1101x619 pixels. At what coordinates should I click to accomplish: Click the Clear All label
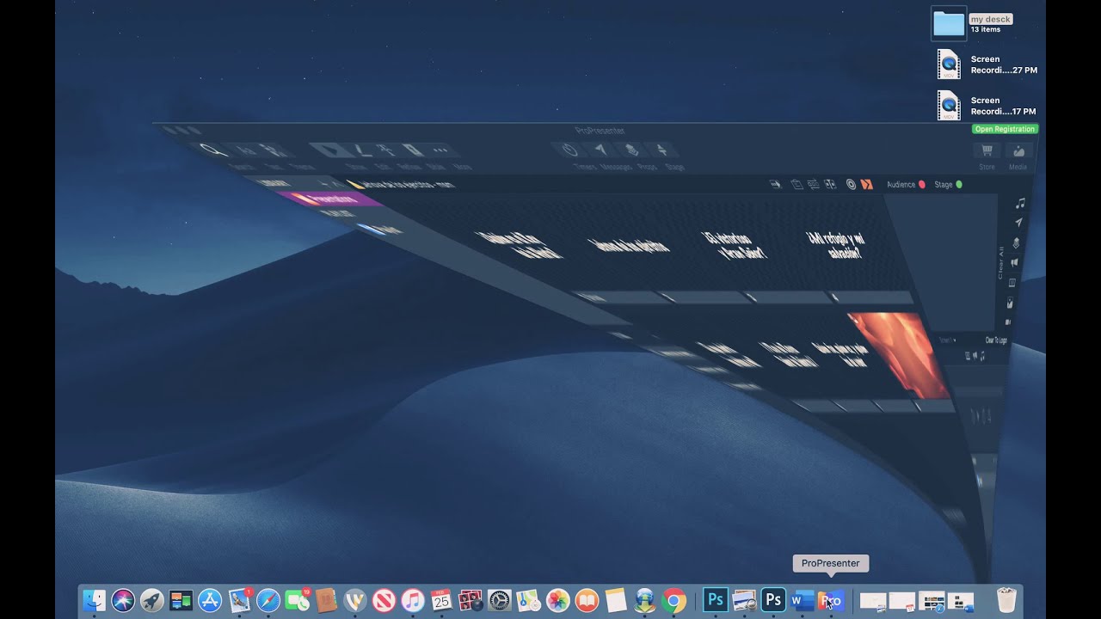(1000, 262)
